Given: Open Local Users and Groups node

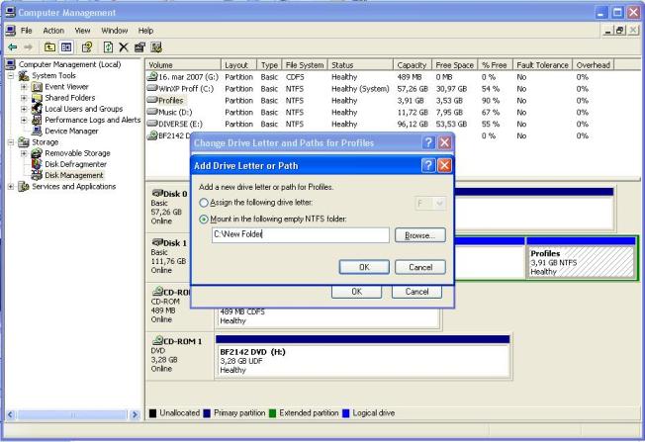Looking at the screenshot, I should [83, 109].
